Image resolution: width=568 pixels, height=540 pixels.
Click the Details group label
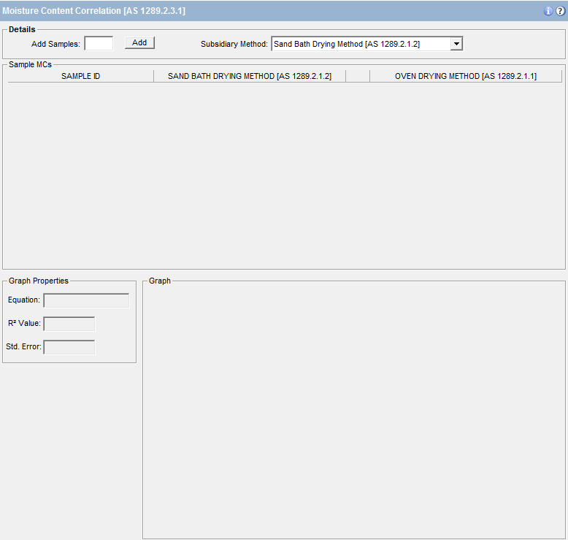22,29
